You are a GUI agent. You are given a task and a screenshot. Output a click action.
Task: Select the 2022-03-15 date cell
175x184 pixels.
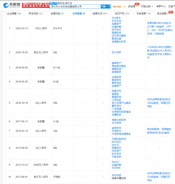(22, 28)
